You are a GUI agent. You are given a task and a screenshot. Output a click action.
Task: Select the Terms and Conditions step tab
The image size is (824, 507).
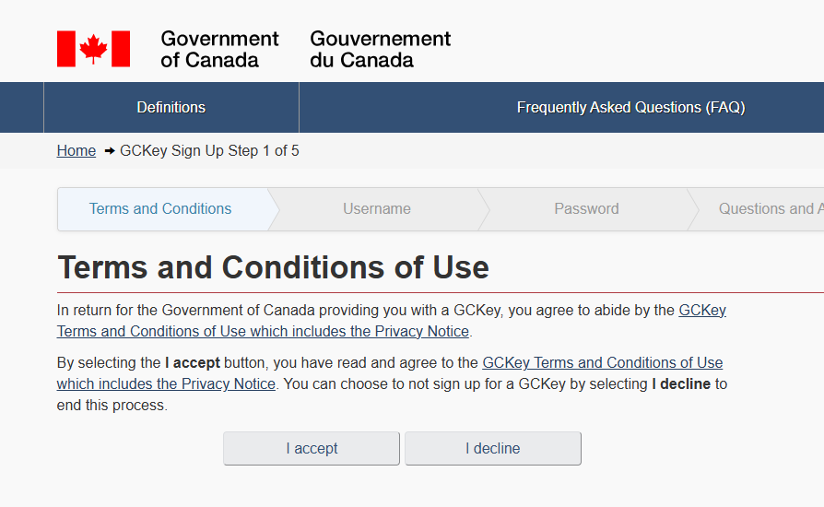160,209
